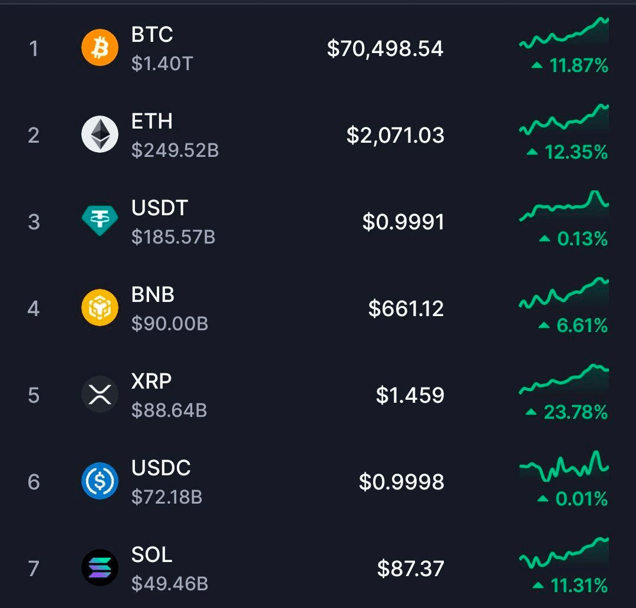Select the BNB coin icon
This screenshot has width=636, height=608.
100,307
